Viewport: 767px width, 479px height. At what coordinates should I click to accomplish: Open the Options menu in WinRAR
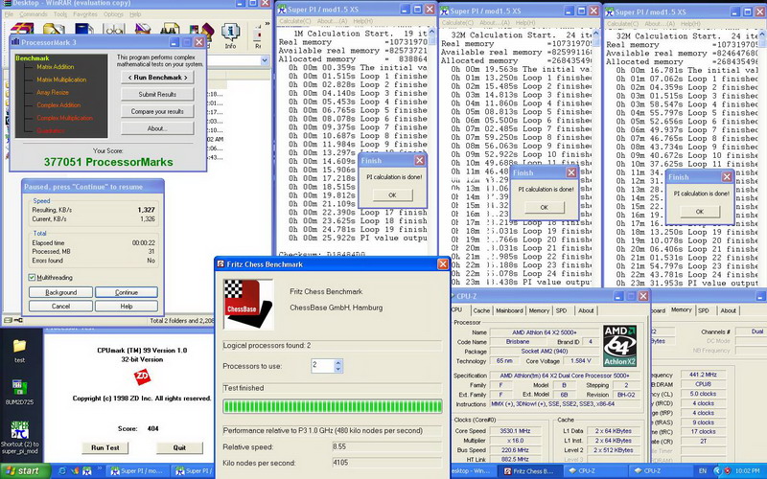(x=113, y=14)
